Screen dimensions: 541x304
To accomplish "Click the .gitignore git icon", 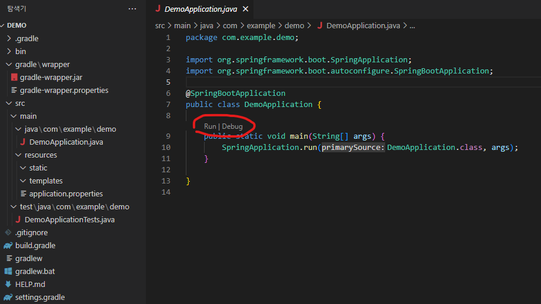I will [x=8, y=233].
